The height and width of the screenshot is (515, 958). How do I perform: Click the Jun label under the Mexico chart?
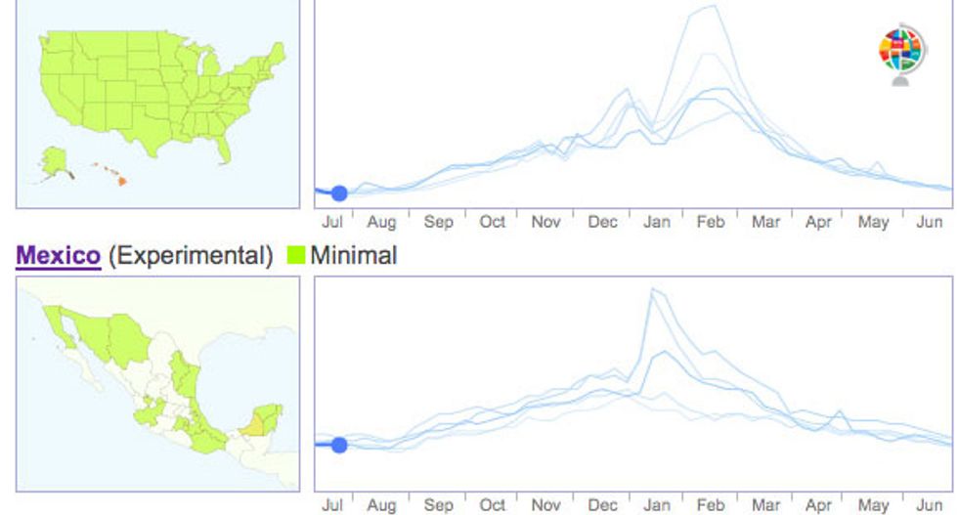929,505
